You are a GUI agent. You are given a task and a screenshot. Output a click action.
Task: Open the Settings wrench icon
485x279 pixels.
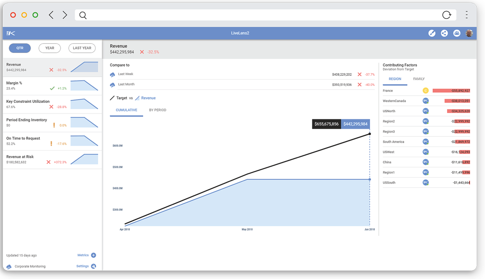pyautogui.click(x=94, y=266)
